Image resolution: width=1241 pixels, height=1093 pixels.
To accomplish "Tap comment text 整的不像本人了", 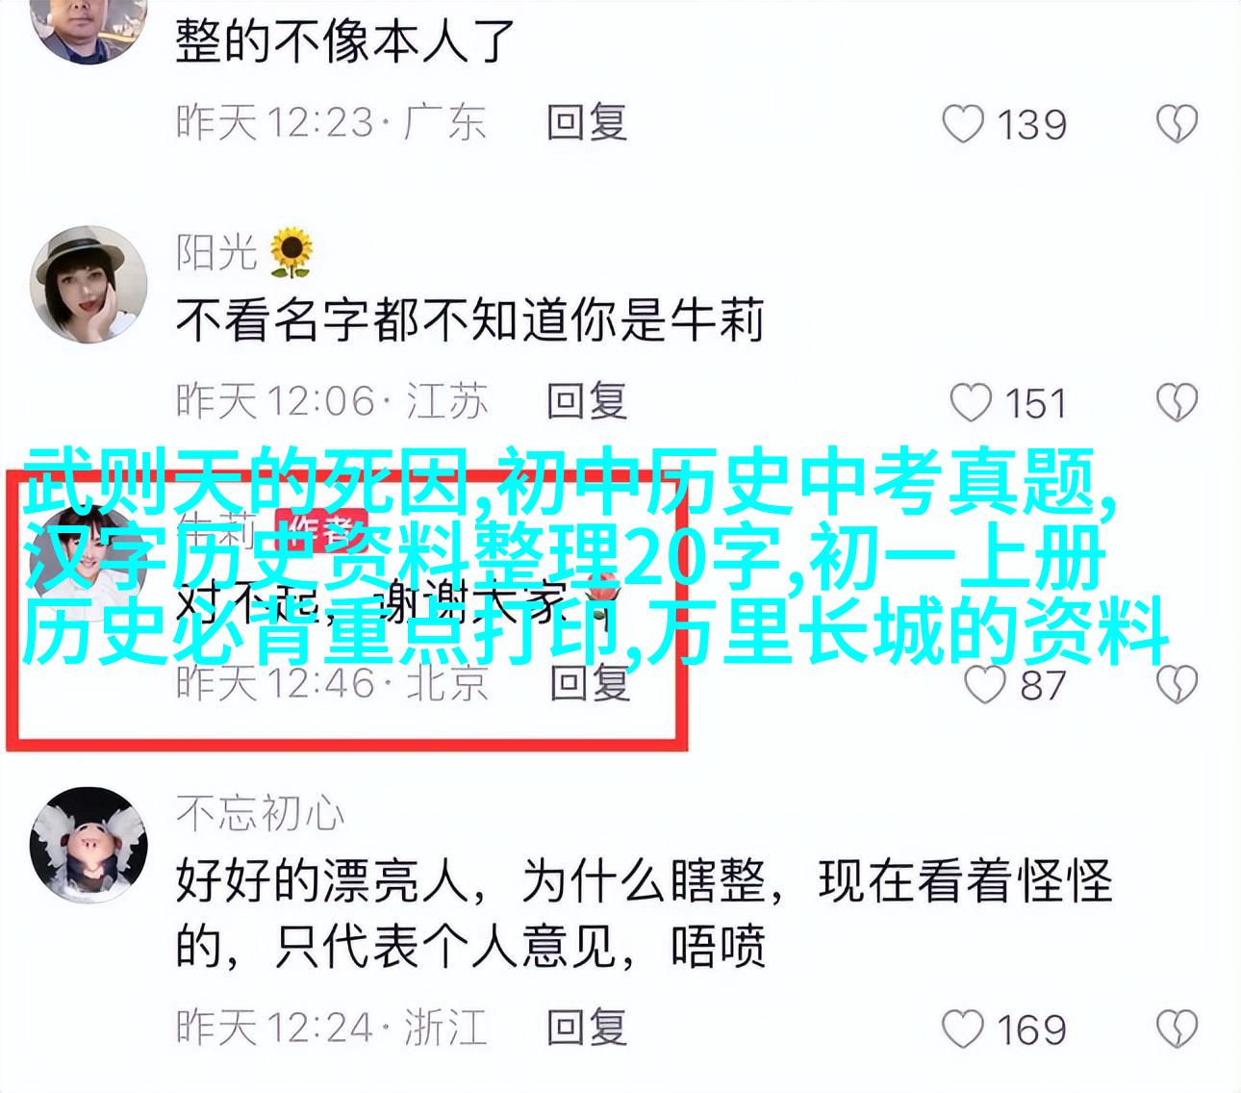I will 345,41.
